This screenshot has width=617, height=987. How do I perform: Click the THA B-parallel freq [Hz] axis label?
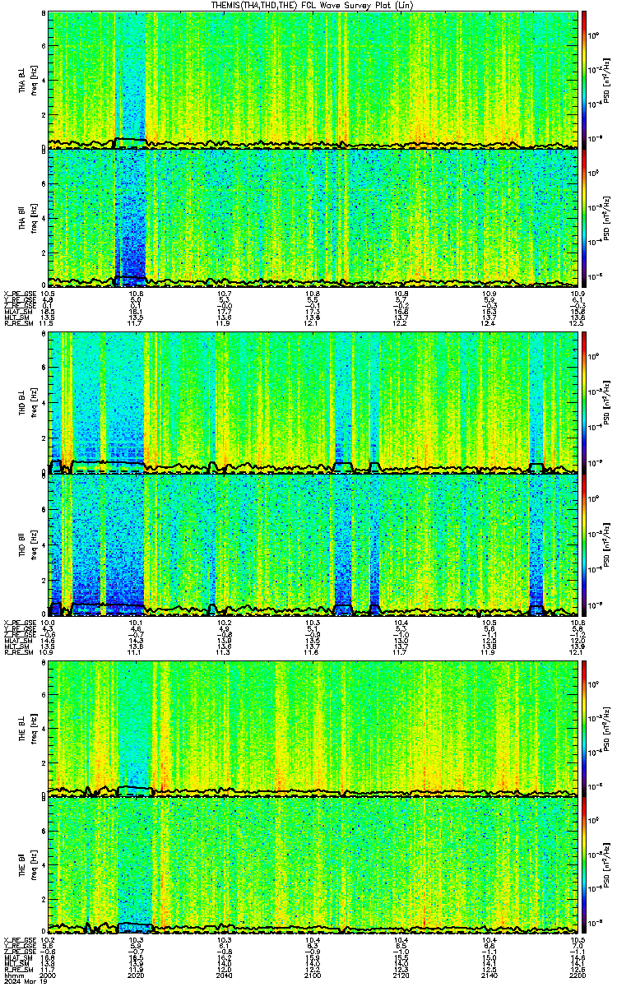tap(33, 217)
